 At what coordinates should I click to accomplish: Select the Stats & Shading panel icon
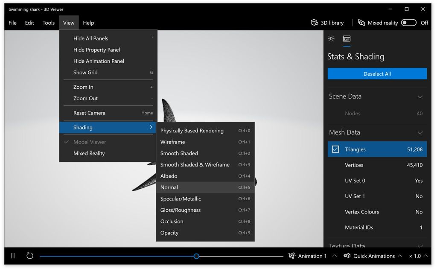[347, 38]
